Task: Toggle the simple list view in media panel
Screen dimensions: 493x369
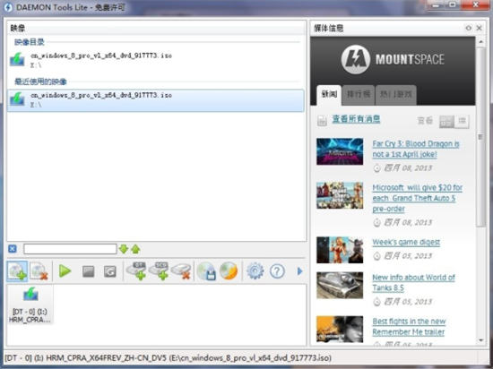Action: pos(462,121)
